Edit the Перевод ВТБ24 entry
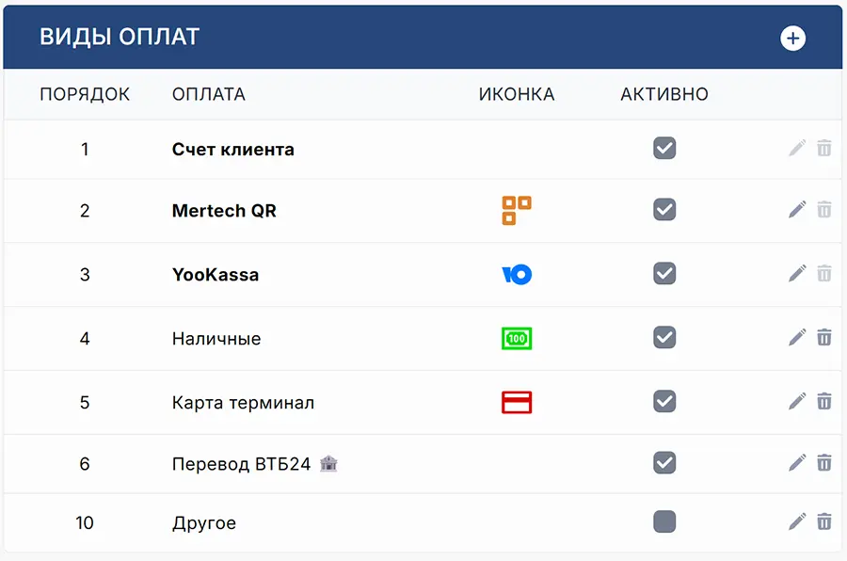 (797, 463)
